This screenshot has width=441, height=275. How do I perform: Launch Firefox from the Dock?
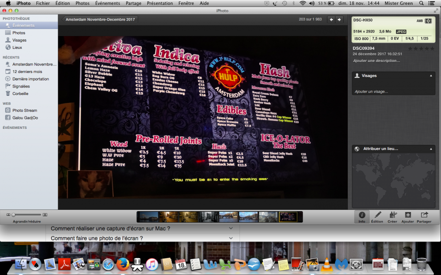123,264
